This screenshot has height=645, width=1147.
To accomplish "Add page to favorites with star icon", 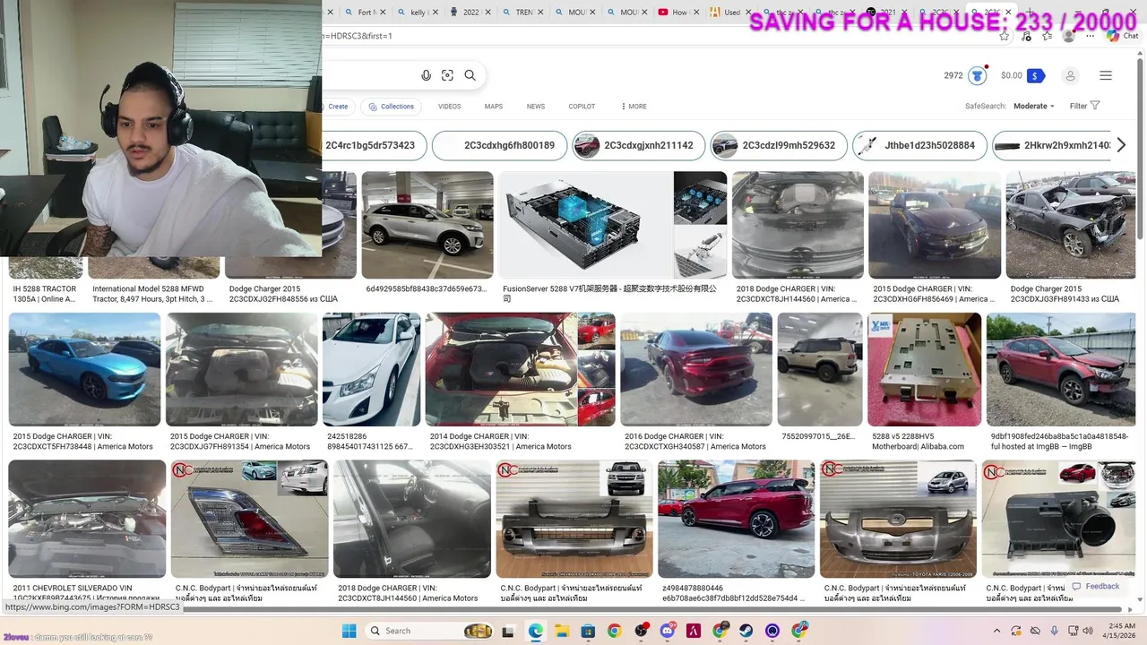I will (1005, 36).
